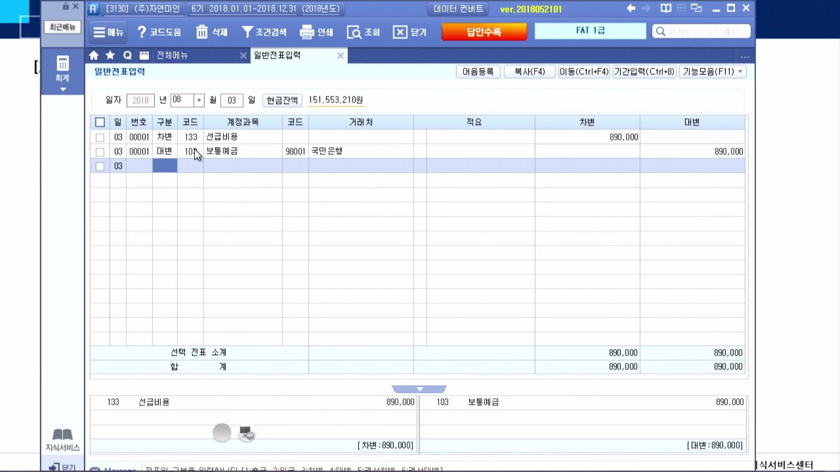Open 지식서비스 book icon in sidebar
The width and height of the screenshot is (840, 472).
[x=63, y=440]
